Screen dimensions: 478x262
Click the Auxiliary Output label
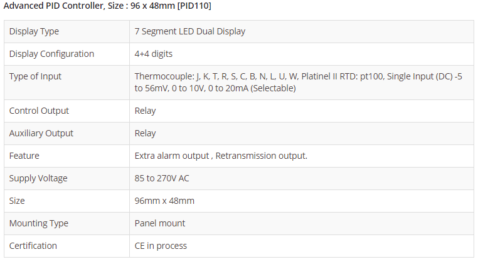pyautogui.click(x=41, y=133)
